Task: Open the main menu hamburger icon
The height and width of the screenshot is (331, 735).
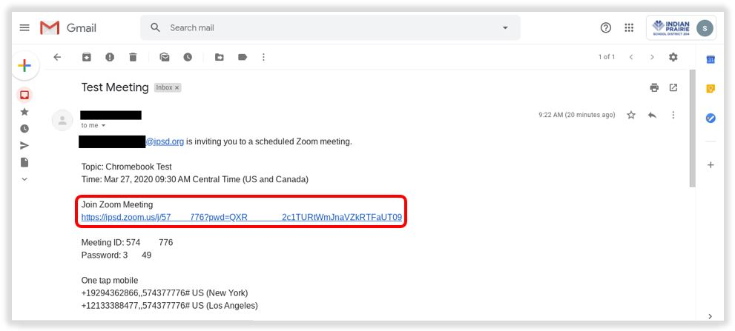Action: pos(24,27)
